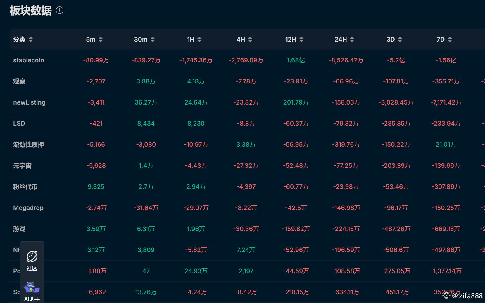Sort by 3D column arrows
The height and width of the screenshot is (303, 485).
tap(400, 40)
